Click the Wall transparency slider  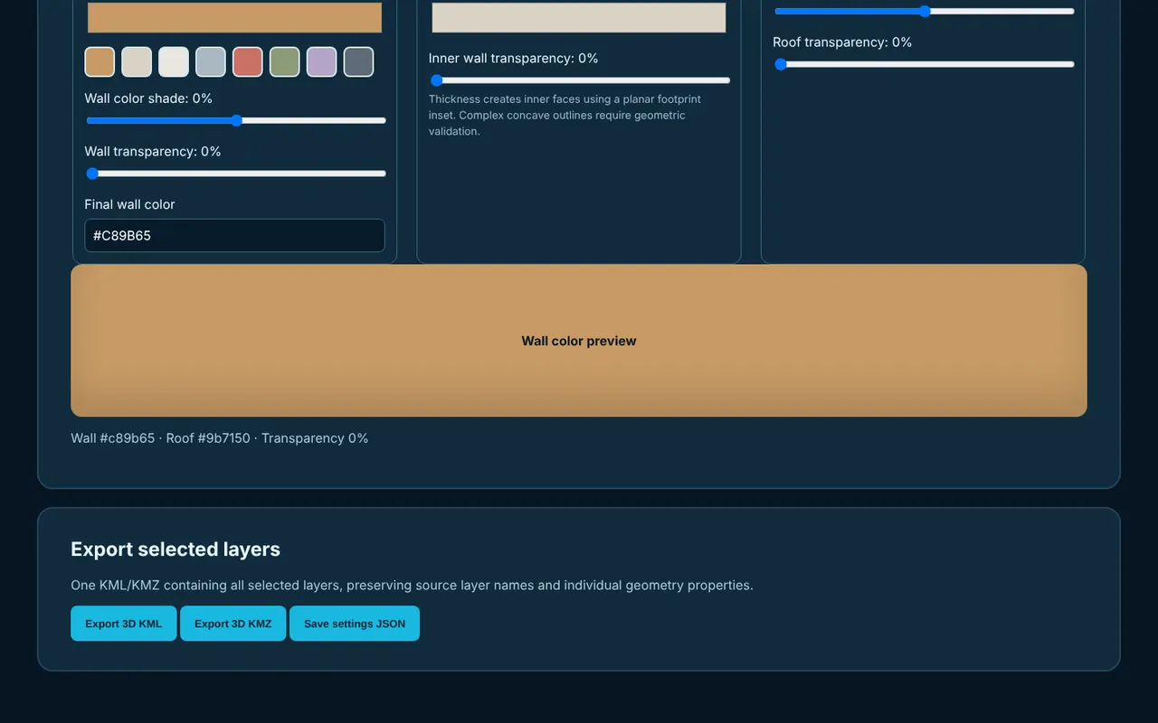pyautogui.click(x=236, y=174)
